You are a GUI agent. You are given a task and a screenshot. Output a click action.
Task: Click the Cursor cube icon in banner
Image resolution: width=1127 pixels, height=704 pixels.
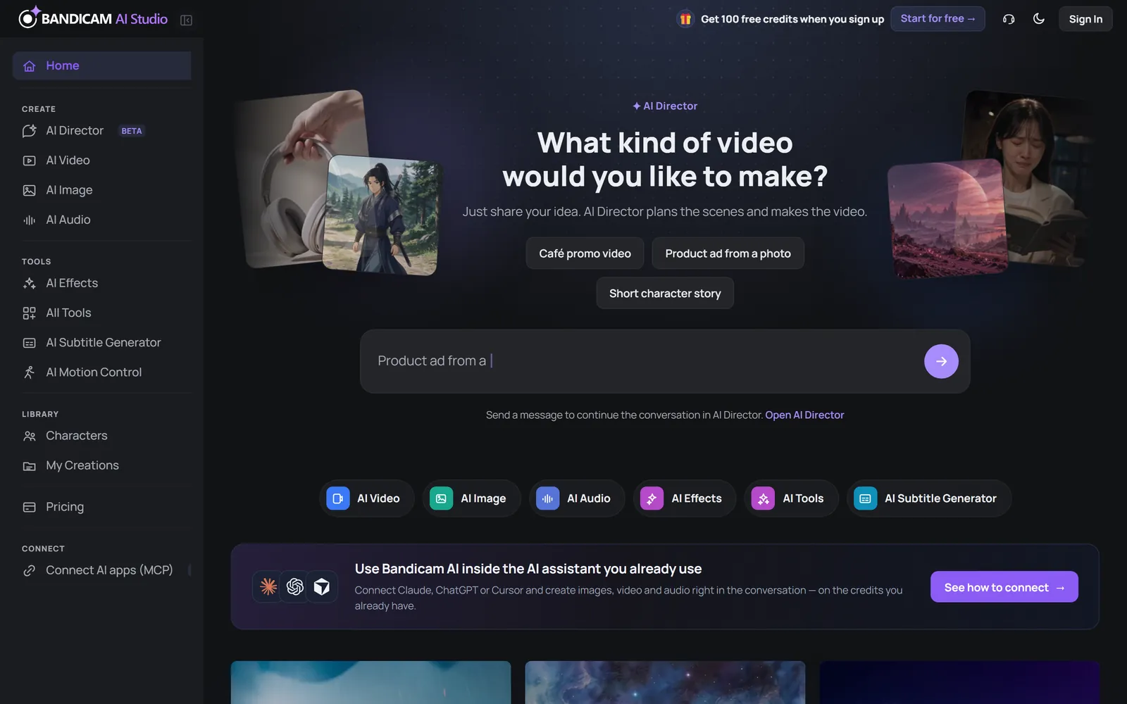click(322, 586)
